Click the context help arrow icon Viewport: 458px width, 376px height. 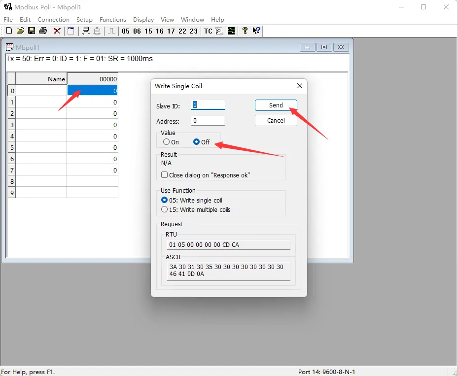click(256, 31)
